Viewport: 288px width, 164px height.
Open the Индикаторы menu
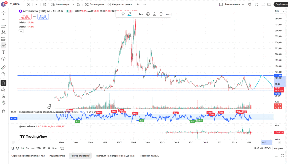point(60,4)
